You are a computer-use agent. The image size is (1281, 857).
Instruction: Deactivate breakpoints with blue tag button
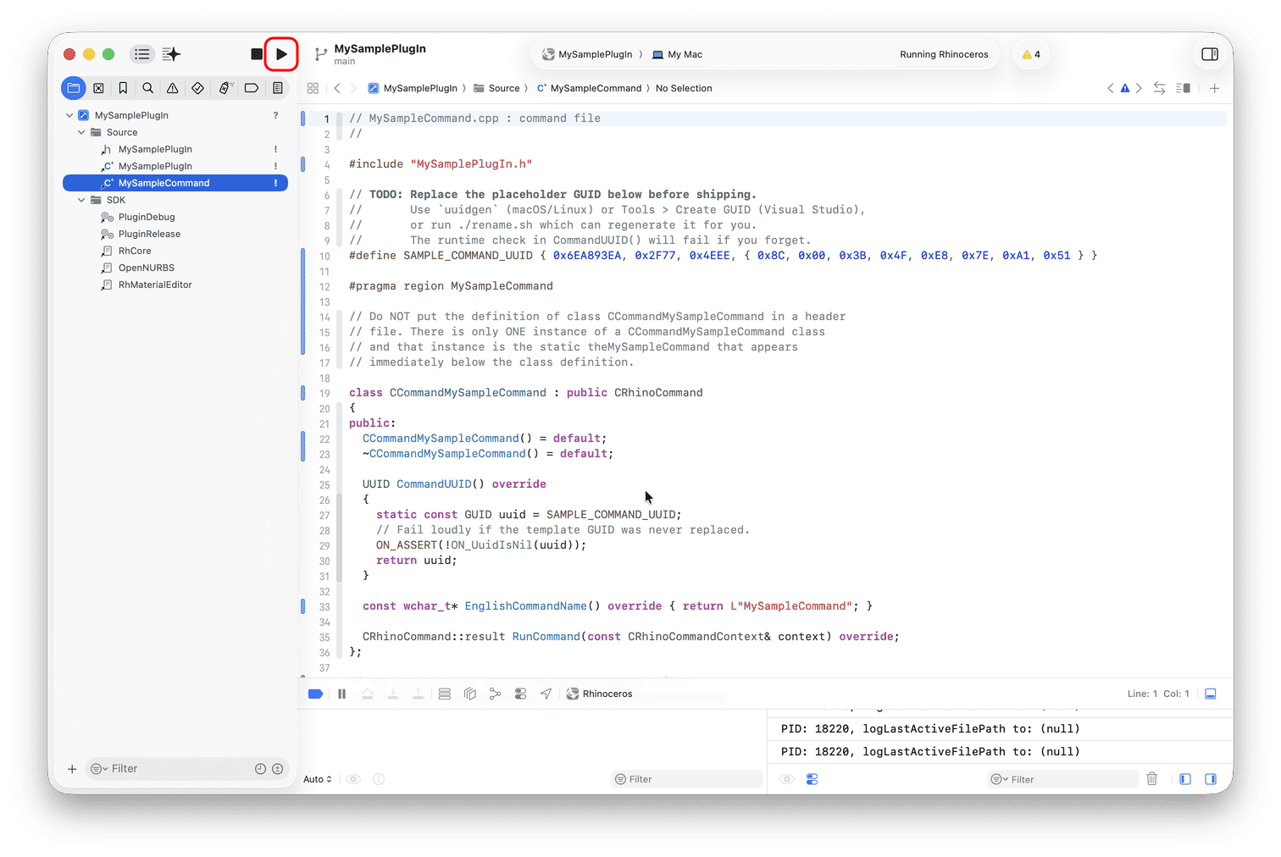click(315, 694)
